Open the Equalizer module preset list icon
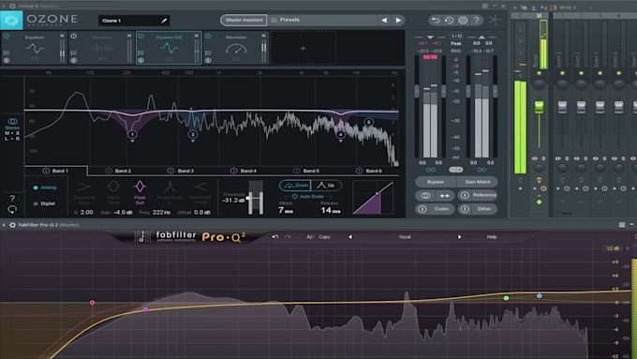 [x=7, y=52]
